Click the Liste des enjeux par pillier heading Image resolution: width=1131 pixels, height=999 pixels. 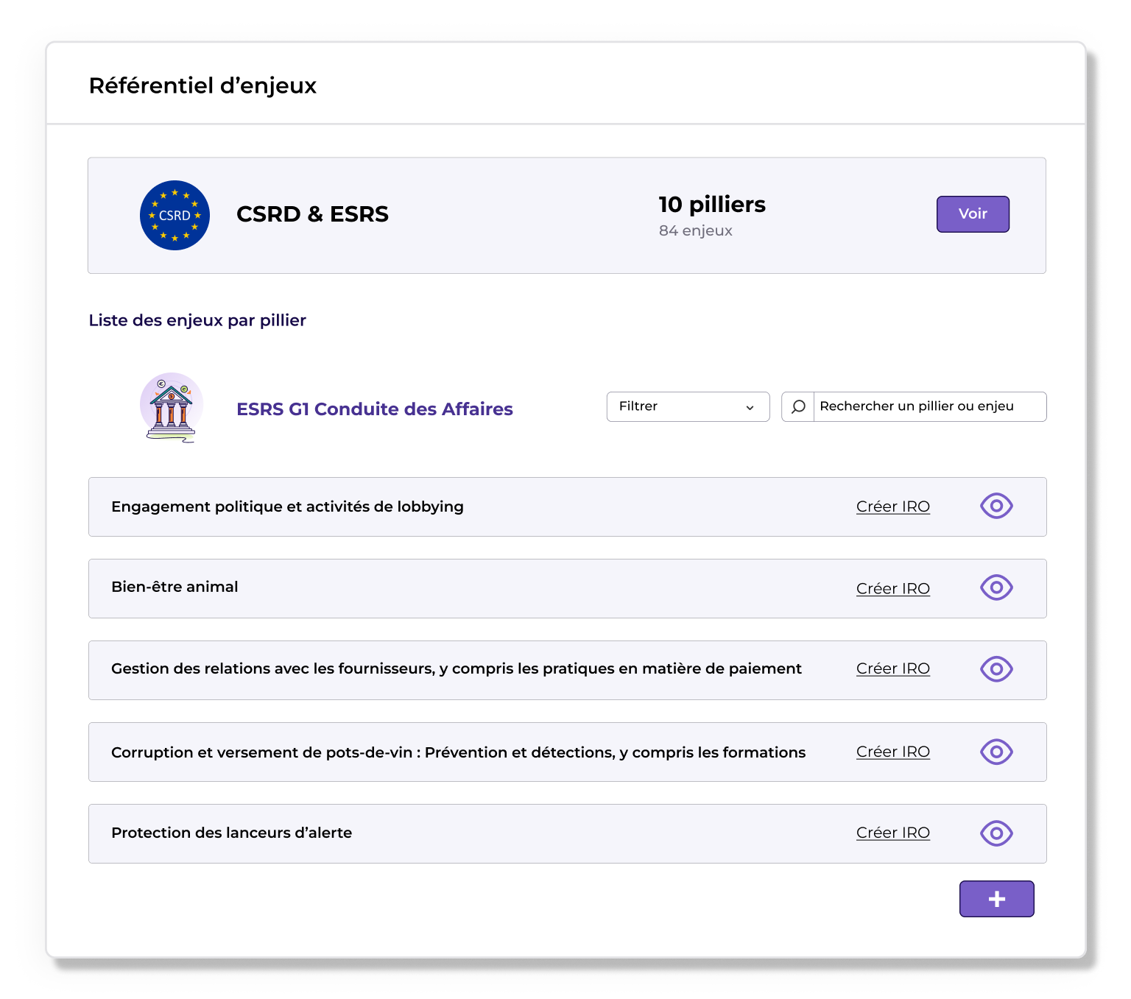tap(197, 320)
